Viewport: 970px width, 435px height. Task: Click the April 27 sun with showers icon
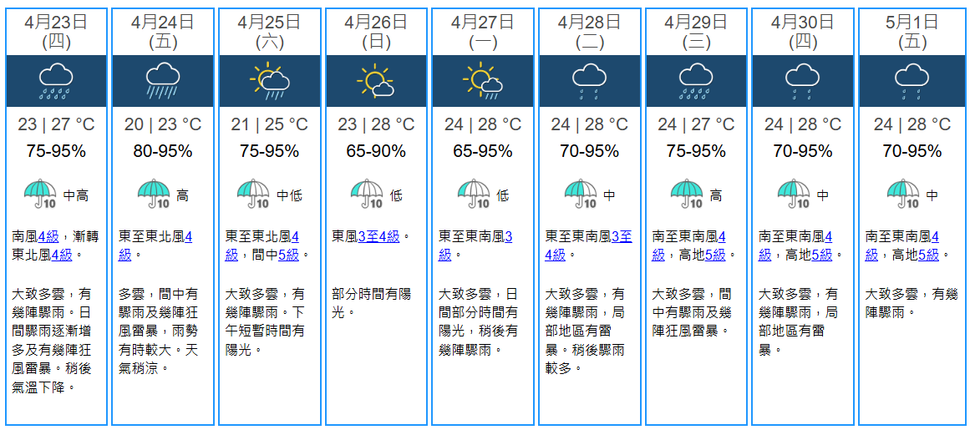pyautogui.click(x=482, y=81)
